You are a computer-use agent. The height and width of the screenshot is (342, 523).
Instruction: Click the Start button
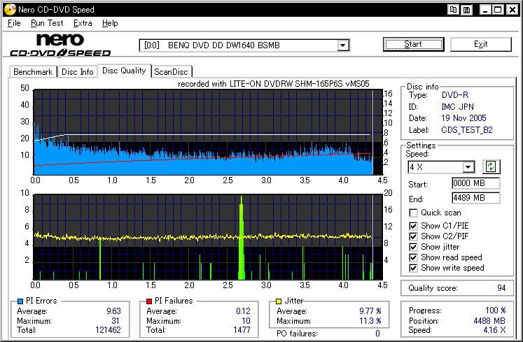pos(413,44)
